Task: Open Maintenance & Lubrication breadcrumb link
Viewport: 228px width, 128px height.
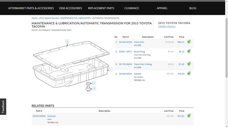Action: click(75, 18)
